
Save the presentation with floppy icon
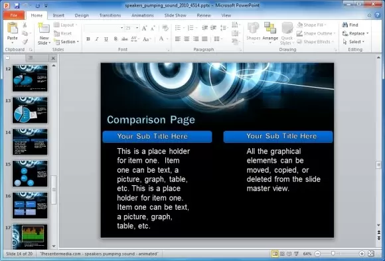pyautogui.click(x=17, y=5)
